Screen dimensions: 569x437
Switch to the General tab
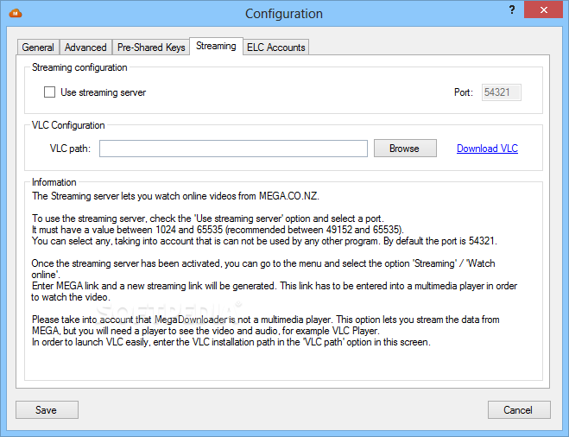tap(38, 47)
